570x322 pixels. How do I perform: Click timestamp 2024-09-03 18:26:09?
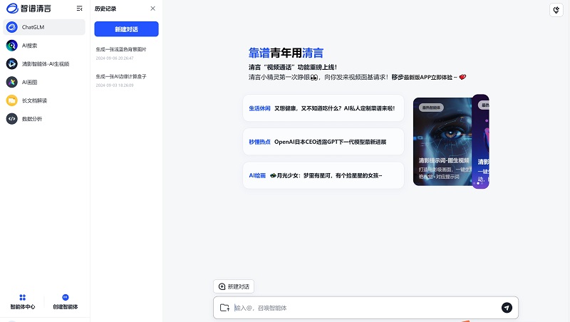point(115,85)
